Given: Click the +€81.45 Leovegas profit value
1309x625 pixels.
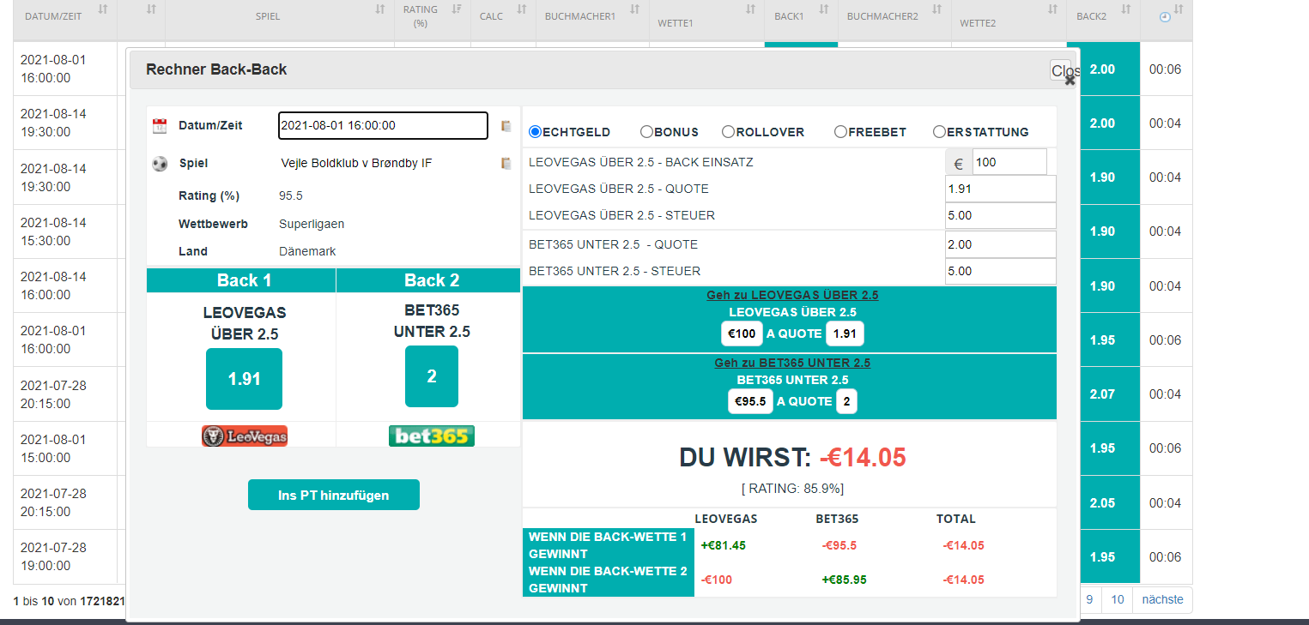Looking at the screenshot, I should (723, 545).
